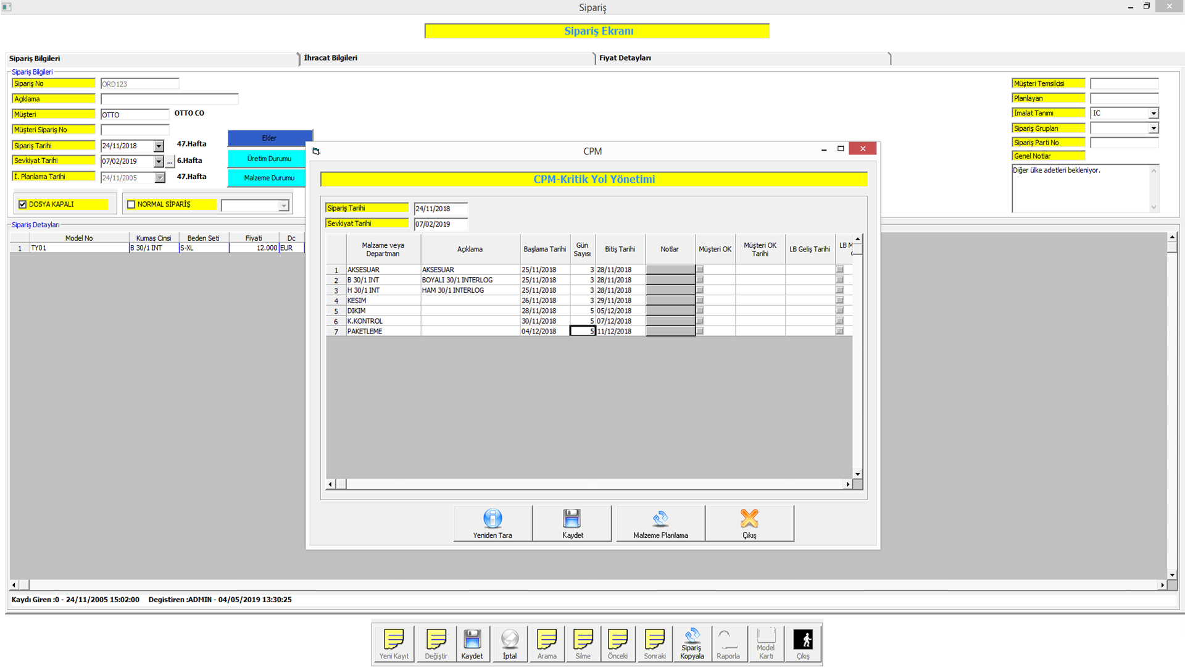Toggle Müşteri OK checkbox for AKSESUAR row
Image resolution: width=1185 pixels, height=667 pixels.
click(x=700, y=270)
